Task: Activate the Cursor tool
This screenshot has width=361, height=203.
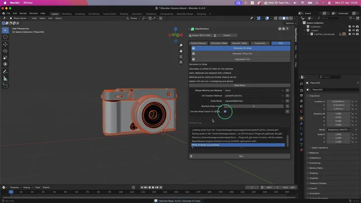Action: [5, 37]
